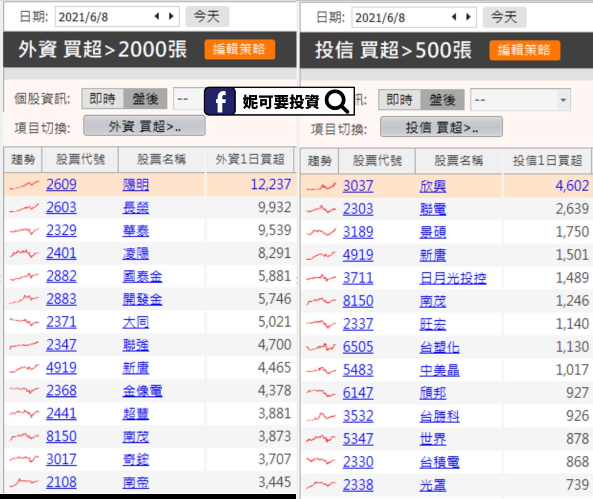The image size is (593, 499).
Task: Open the -- dropdown in left panel
Action: pos(189,99)
